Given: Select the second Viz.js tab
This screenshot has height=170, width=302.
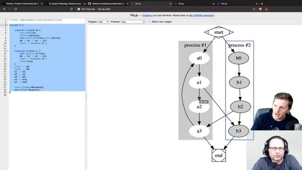Looking at the screenshot, I should click(194, 4).
